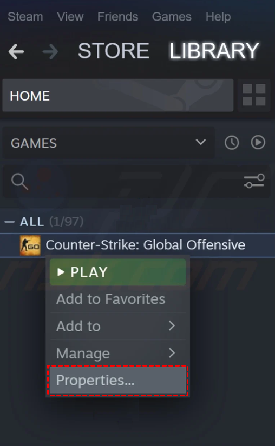Open the Steam menu
Viewport: 275px width, 446px height.
[x=25, y=17]
